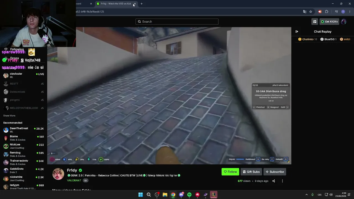354x199 pixels.
Task: Click the 677 views count
Action: pyautogui.click(x=244, y=181)
